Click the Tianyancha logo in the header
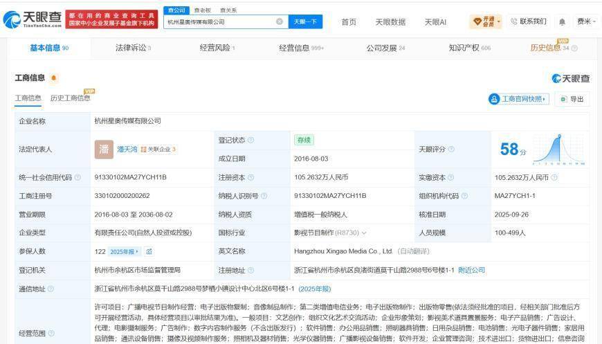602x344 pixels. click(33, 19)
